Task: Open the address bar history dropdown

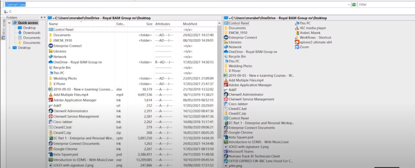Action: (349, 4)
